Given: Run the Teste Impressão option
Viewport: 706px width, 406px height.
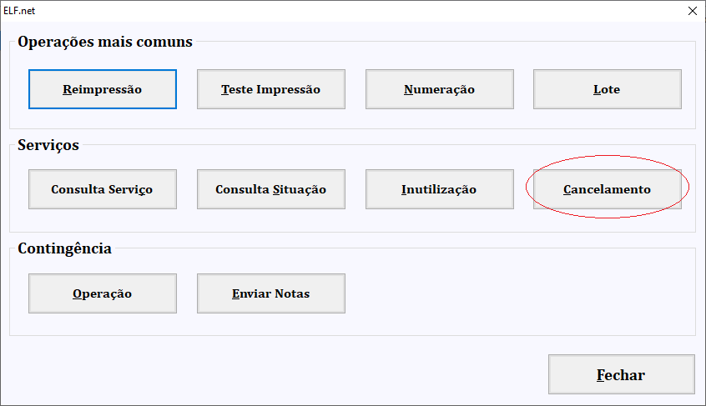Looking at the screenshot, I should (270, 89).
